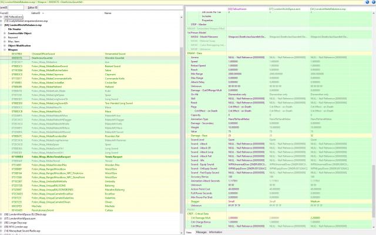Select the View tab
Image resolution: width=376 pixels, height=235 pixels.
189,232
